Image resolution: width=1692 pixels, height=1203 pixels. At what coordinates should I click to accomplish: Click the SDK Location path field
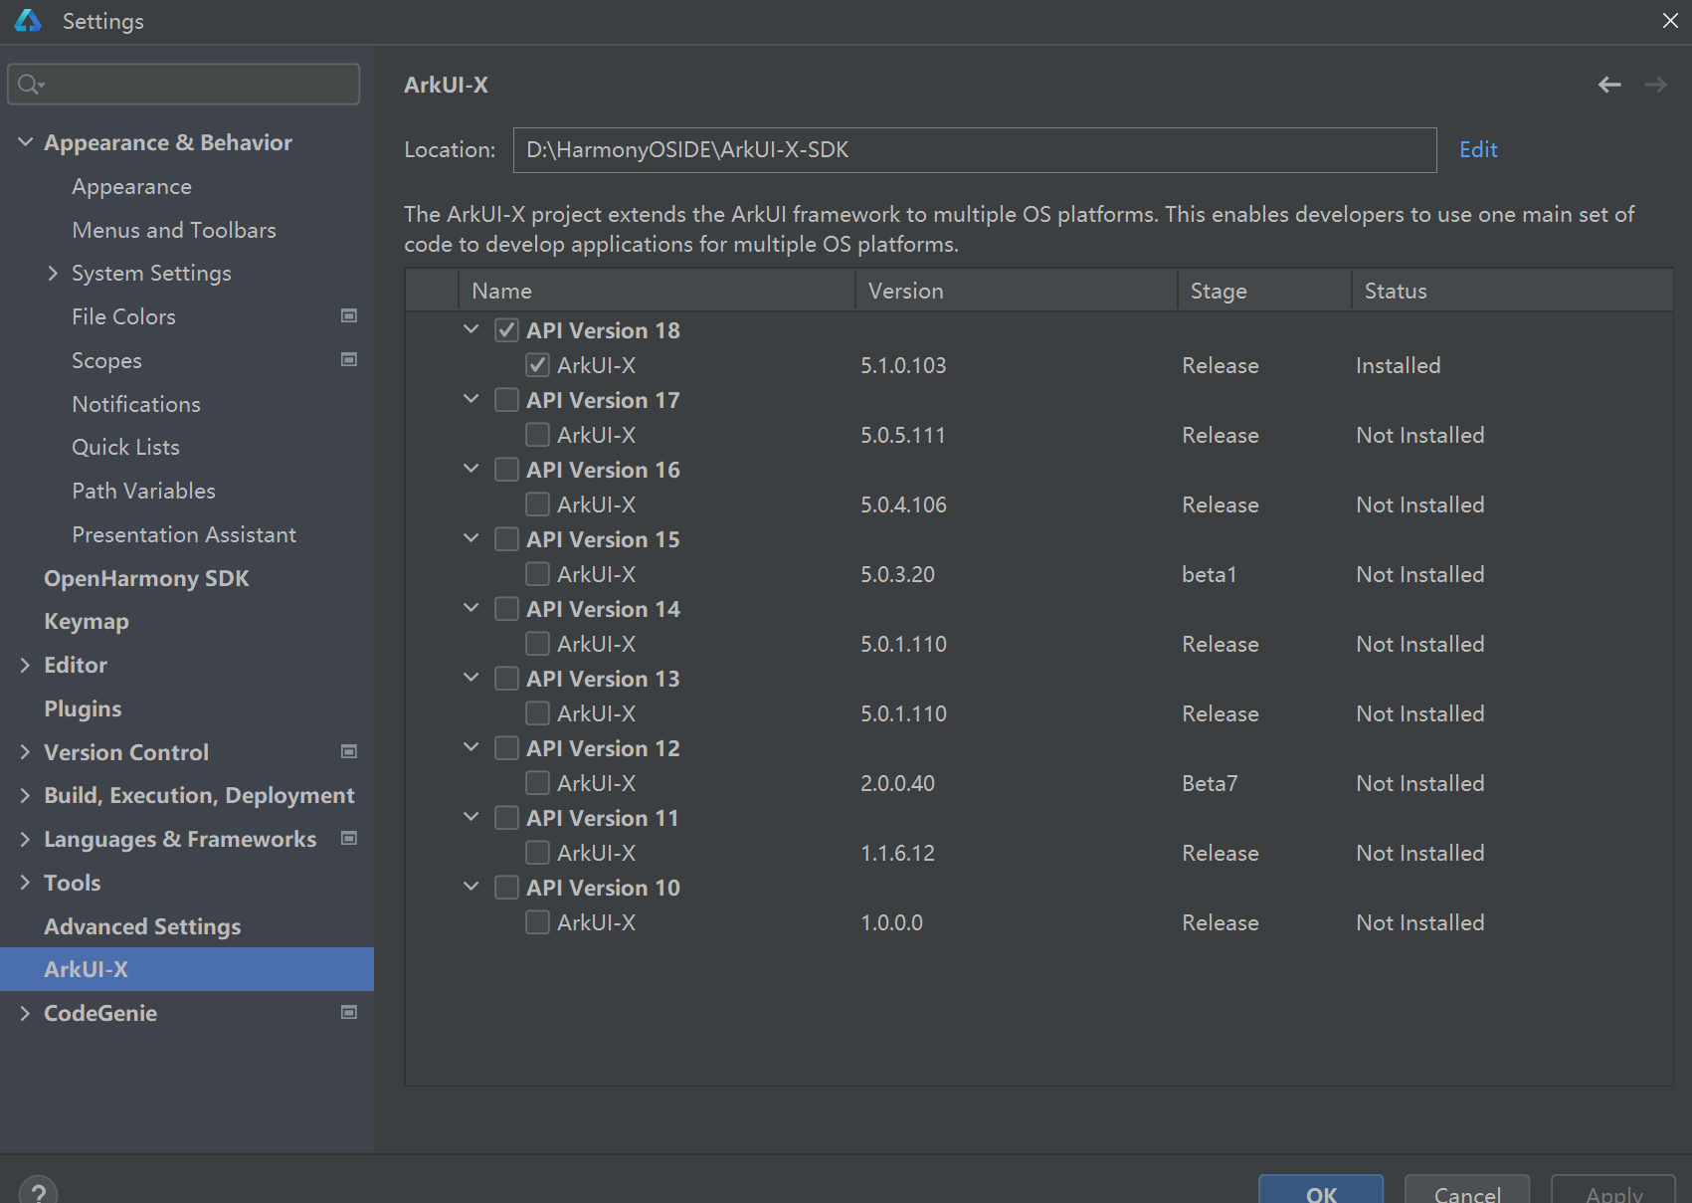pyautogui.click(x=975, y=149)
